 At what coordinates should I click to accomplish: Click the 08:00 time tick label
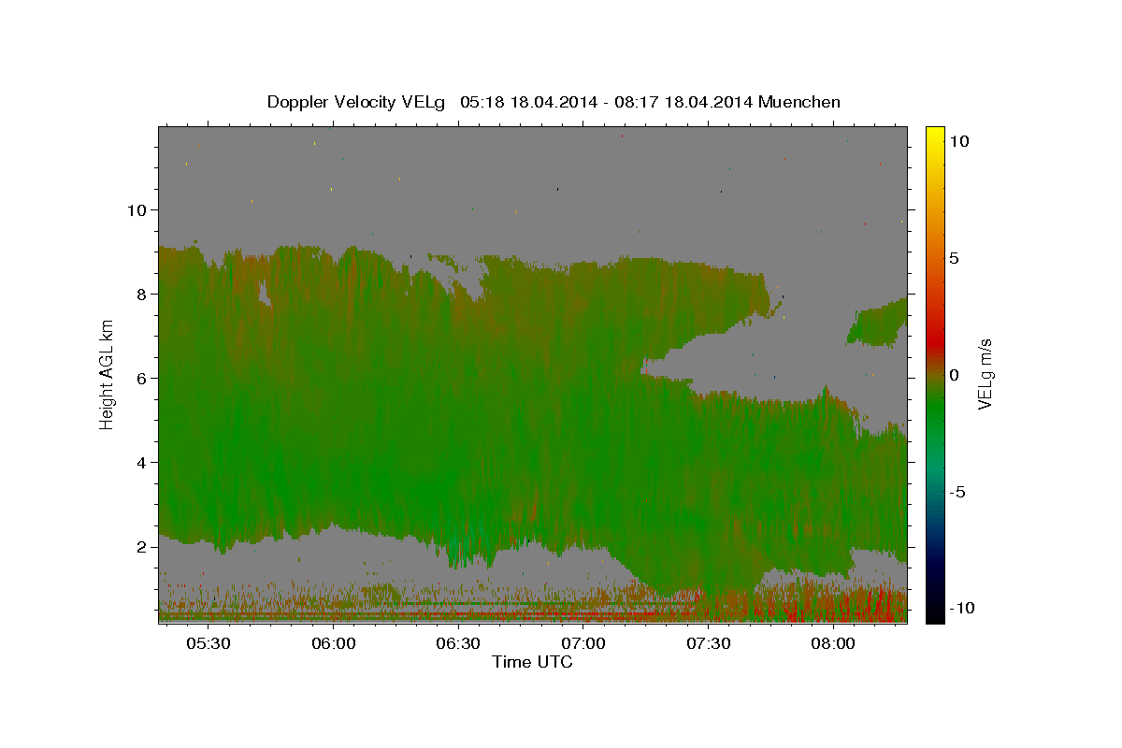(833, 644)
